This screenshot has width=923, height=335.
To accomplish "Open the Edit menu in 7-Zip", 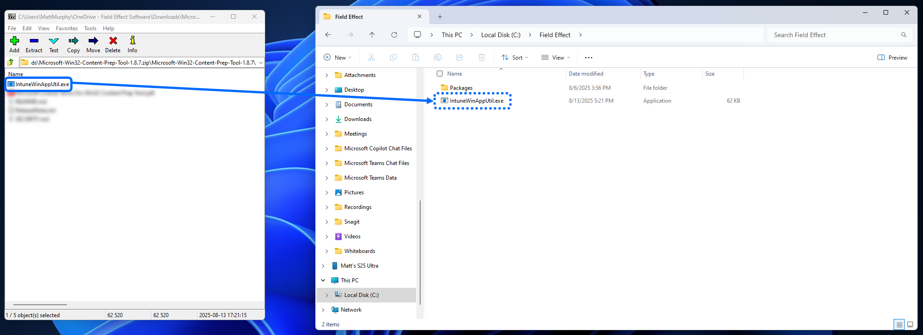I will (x=27, y=28).
